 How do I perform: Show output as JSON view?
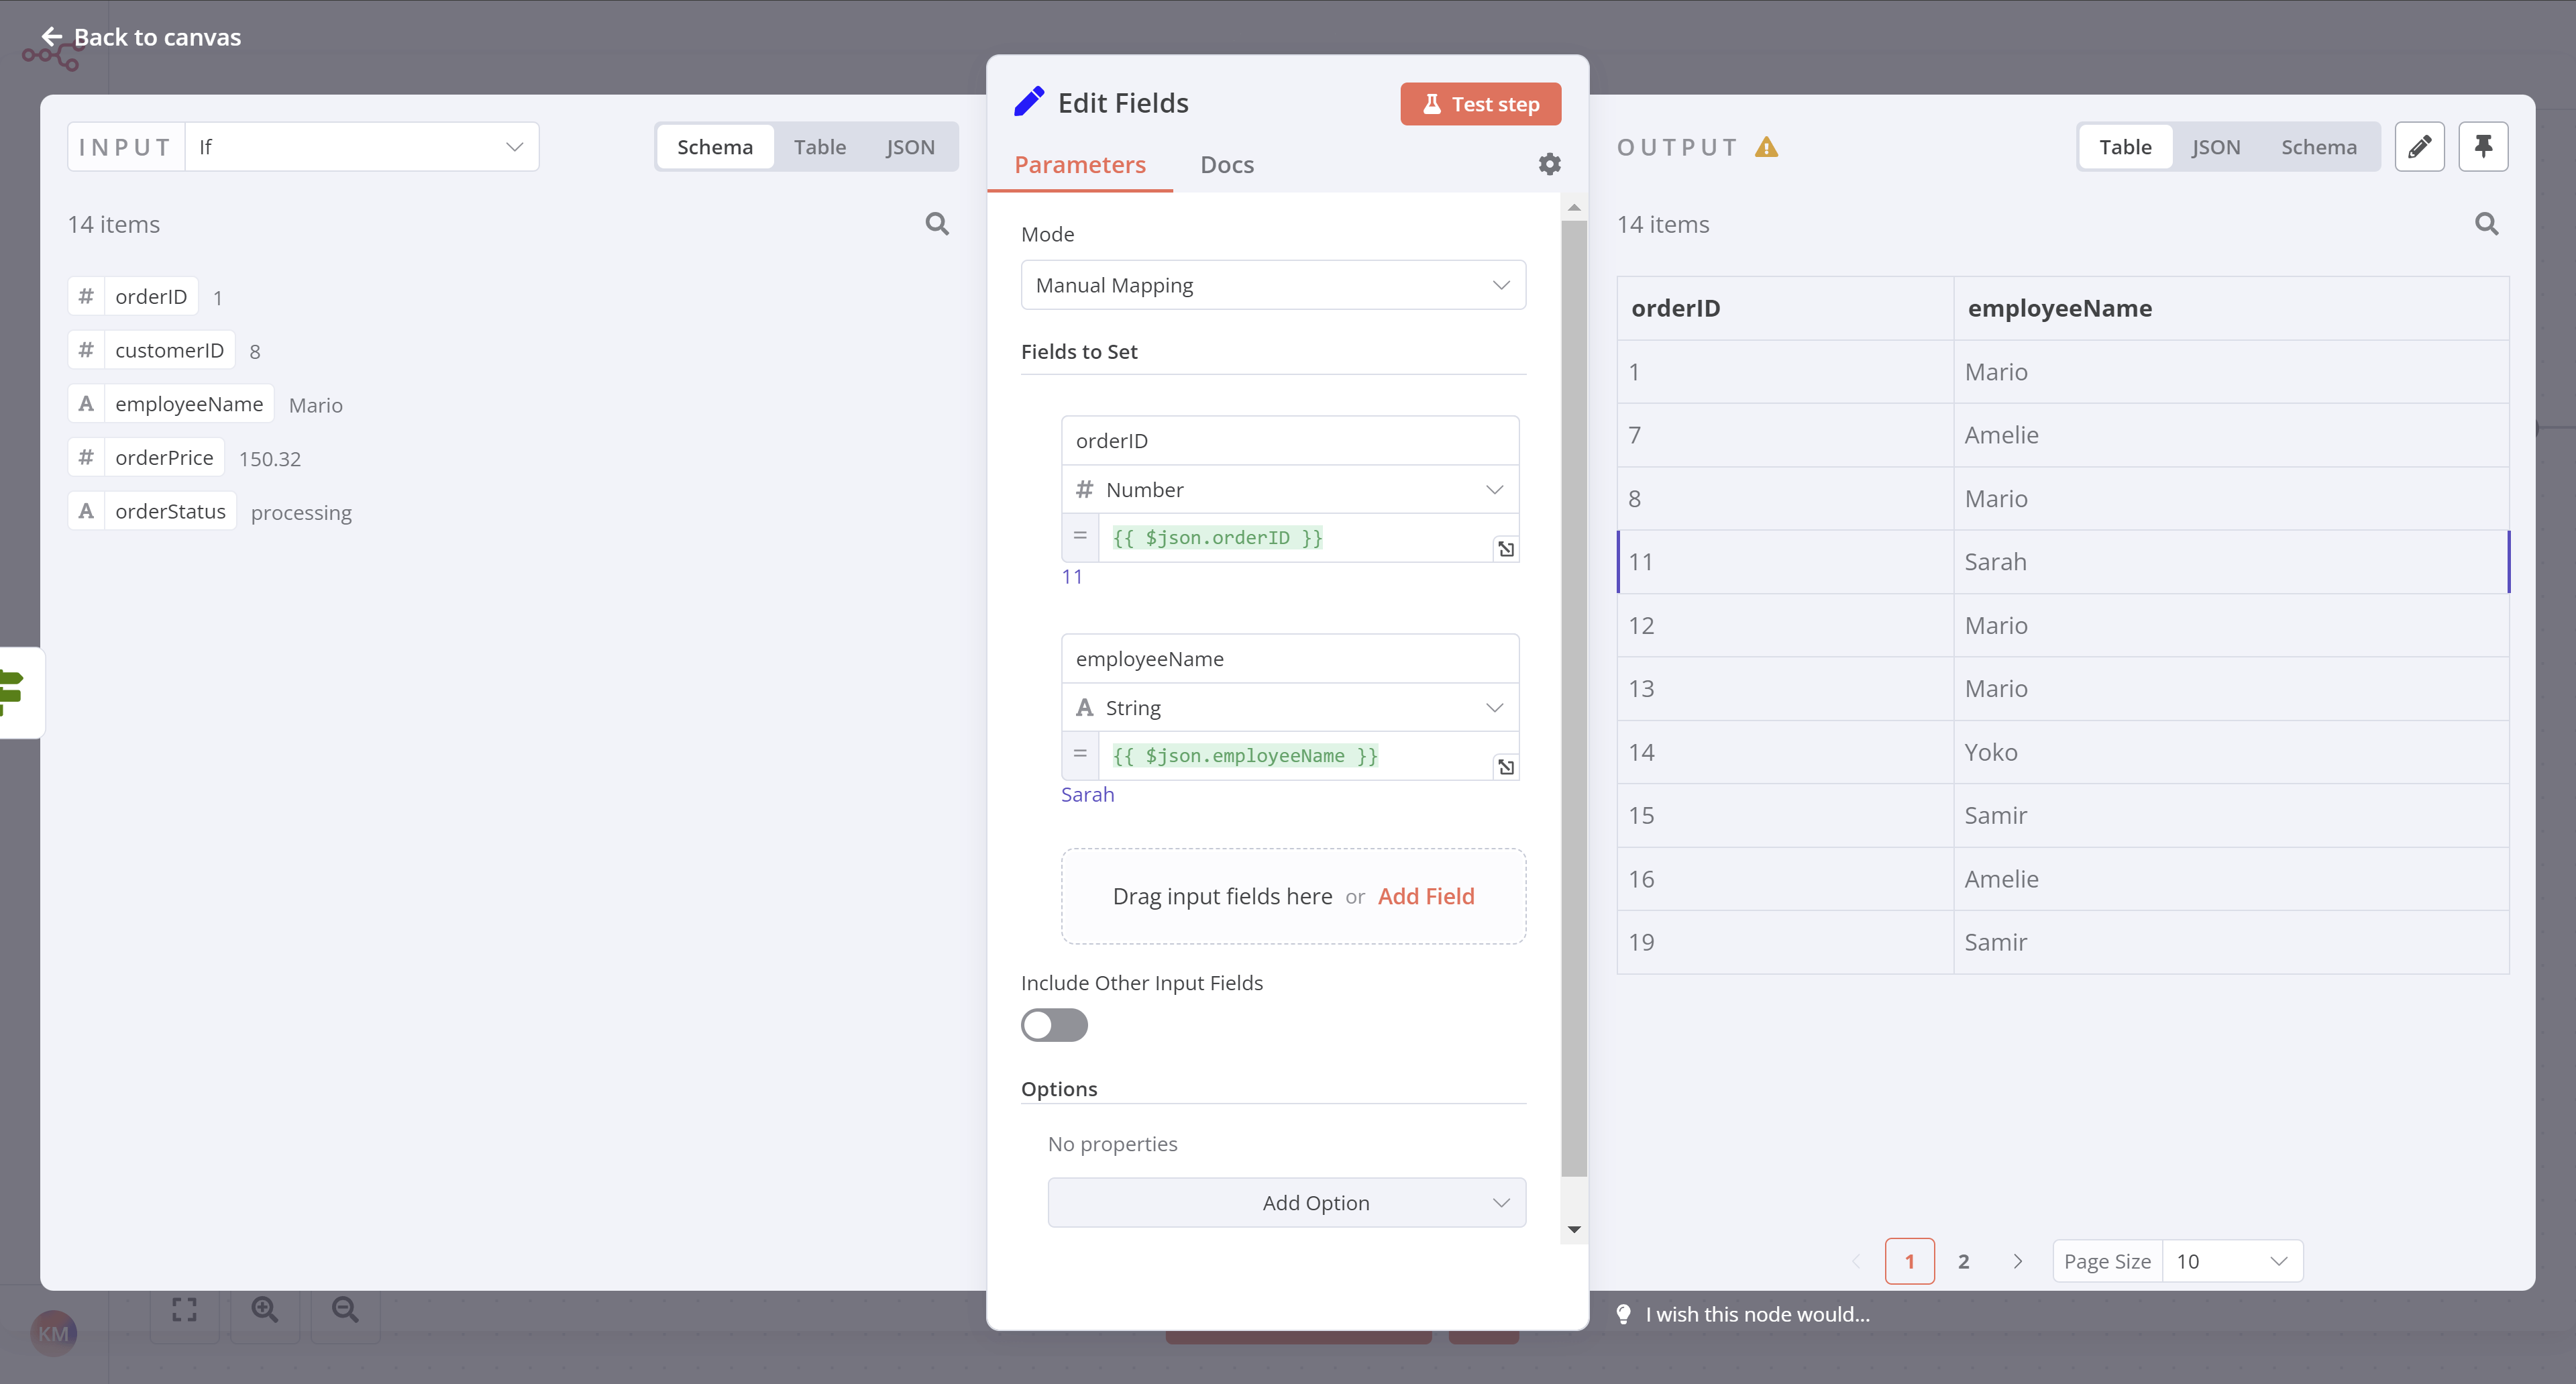(2216, 146)
